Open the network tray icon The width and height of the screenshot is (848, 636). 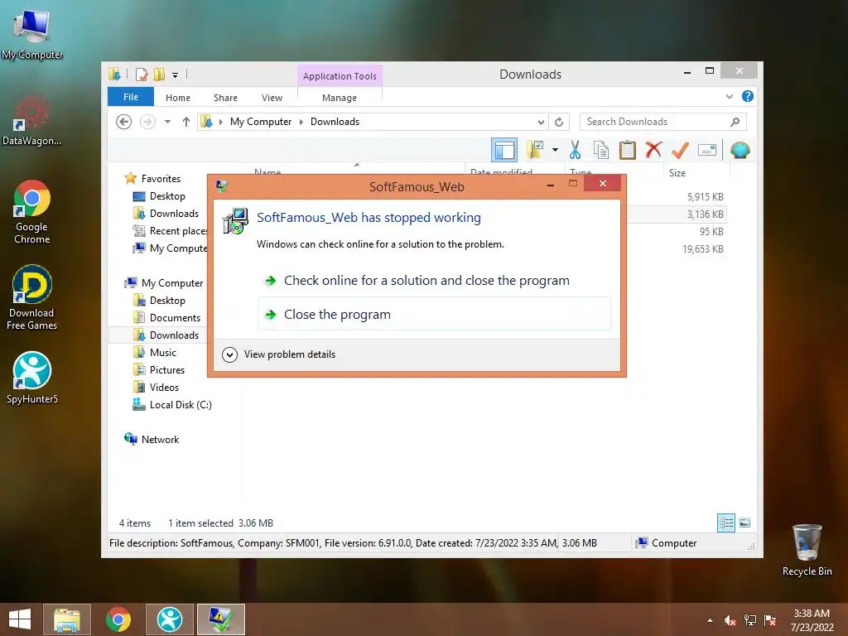(x=750, y=620)
